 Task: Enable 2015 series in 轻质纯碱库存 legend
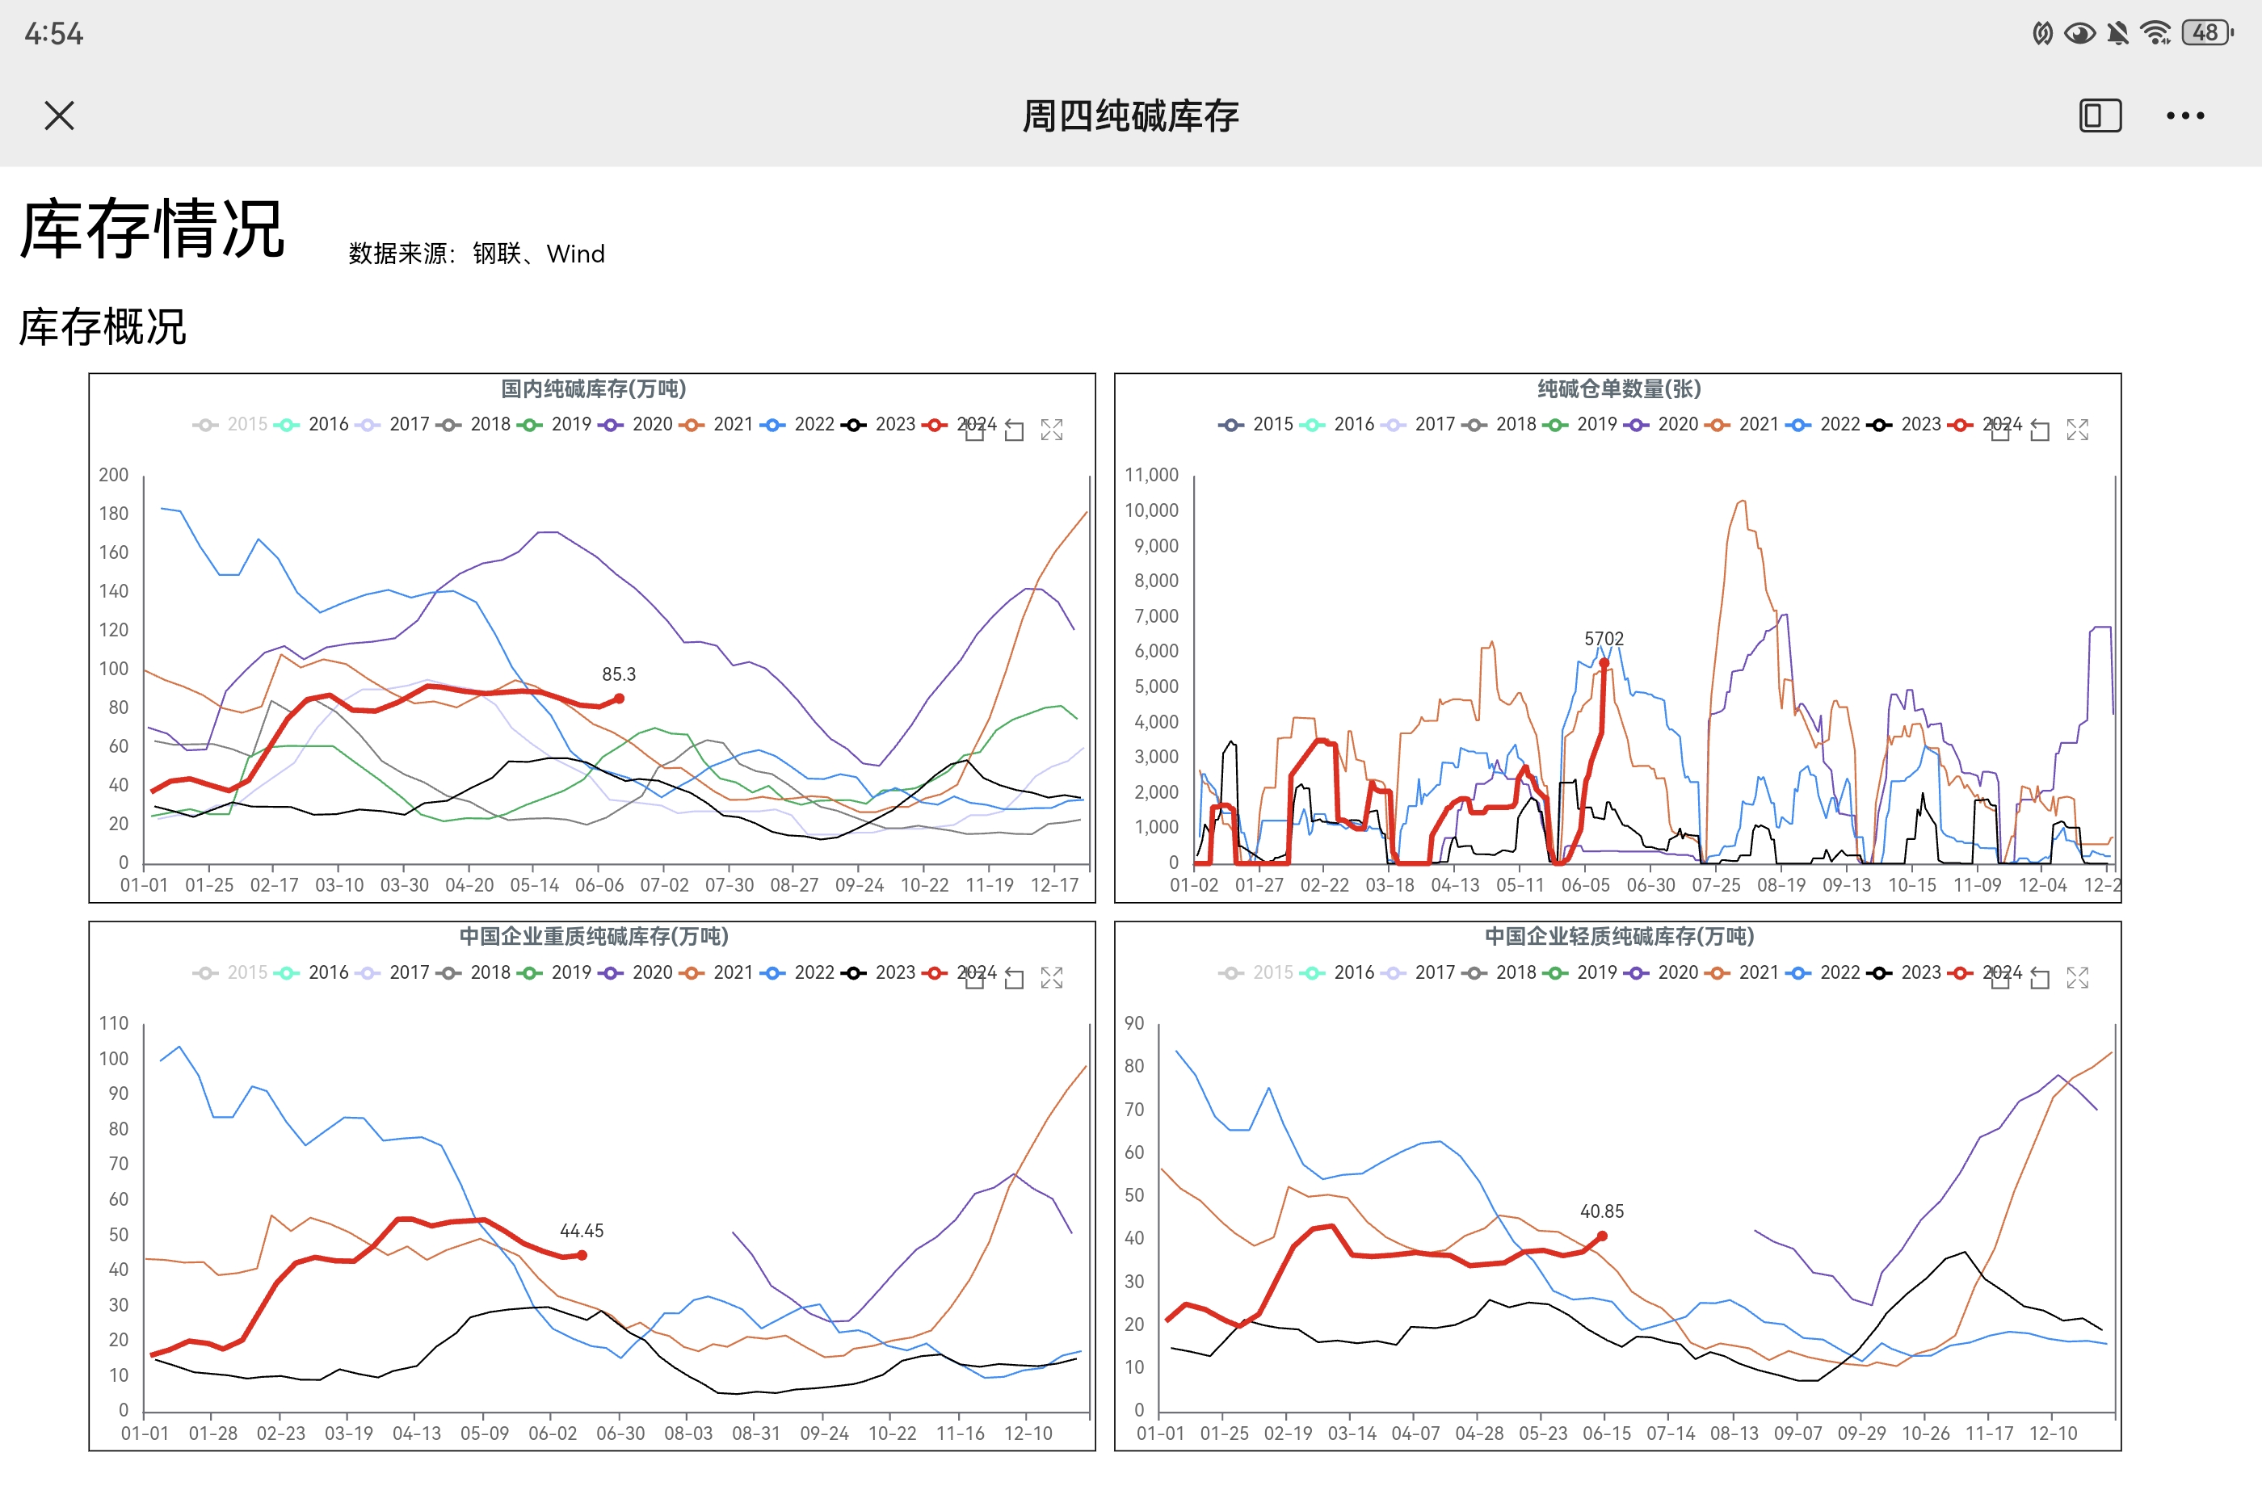pyautogui.click(x=1255, y=973)
